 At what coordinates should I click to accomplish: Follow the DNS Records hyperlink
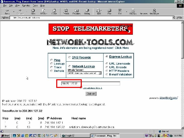point(81,57)
